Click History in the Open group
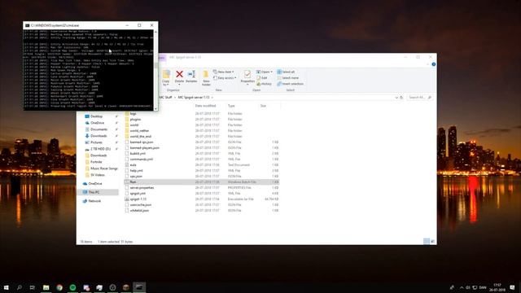The height and width of the screenshot is (293, 521). tap(264, 84)
